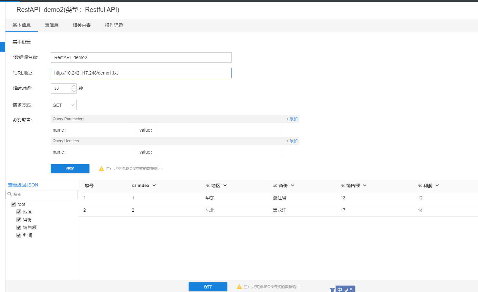Expand the index column dropdown arrow
The height and width of the screenshot is (292, 478).
[x=154, y=186]
